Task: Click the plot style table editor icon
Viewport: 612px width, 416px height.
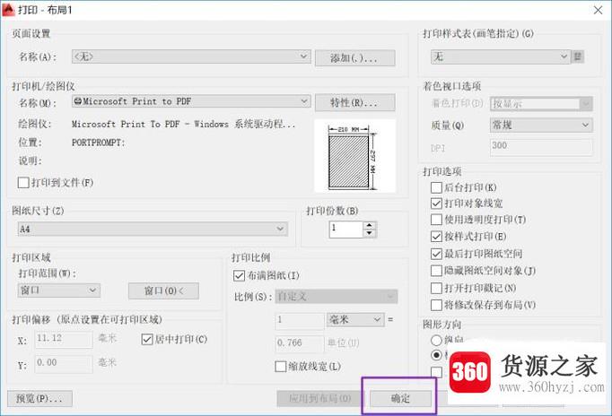Action: point(578,56)
